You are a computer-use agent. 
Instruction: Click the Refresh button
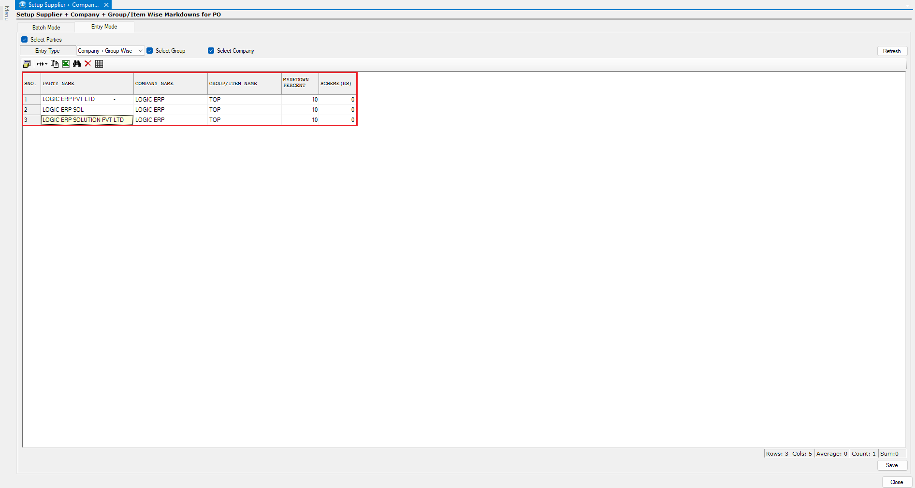892,51
